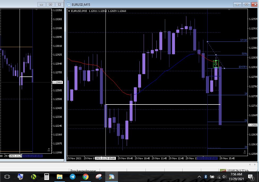Screen dimensions: 259x182
Task: Switch to Google Chrome on the taskbar
Action: point(86,177)
